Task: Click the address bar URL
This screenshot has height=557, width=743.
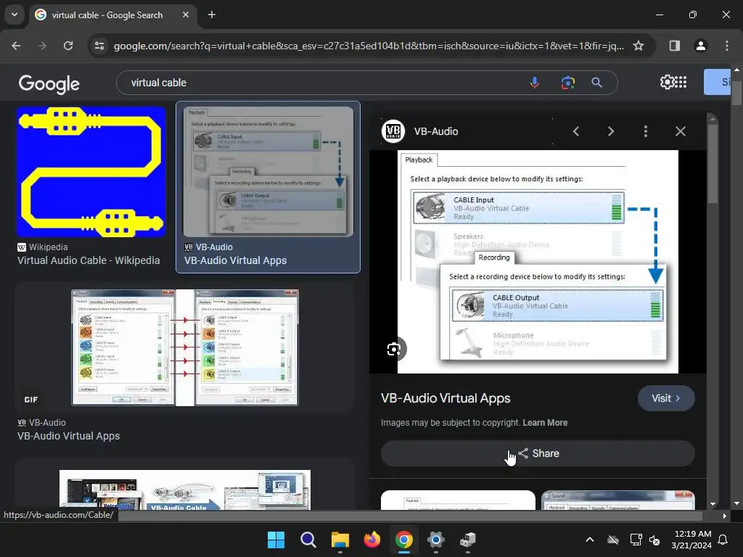Action: tap(369, 46)
